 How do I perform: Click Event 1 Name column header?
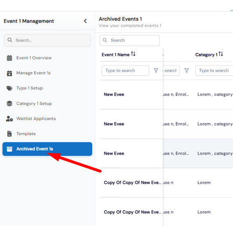[116, 55]
